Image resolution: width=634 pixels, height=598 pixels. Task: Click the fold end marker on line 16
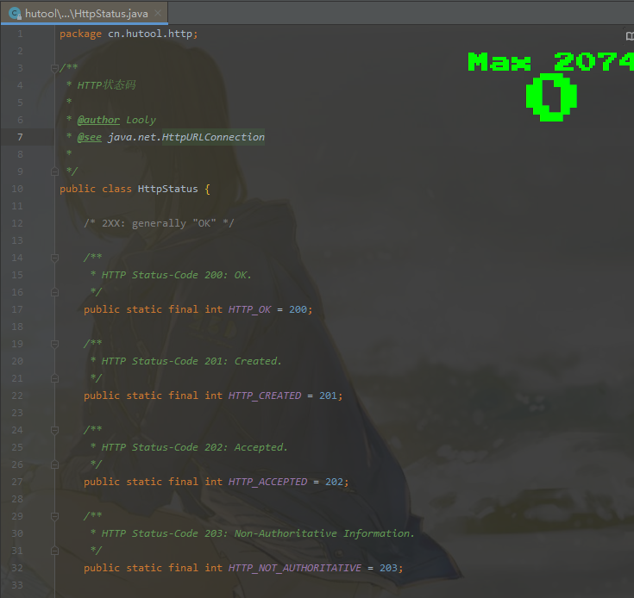coord(54,292)
